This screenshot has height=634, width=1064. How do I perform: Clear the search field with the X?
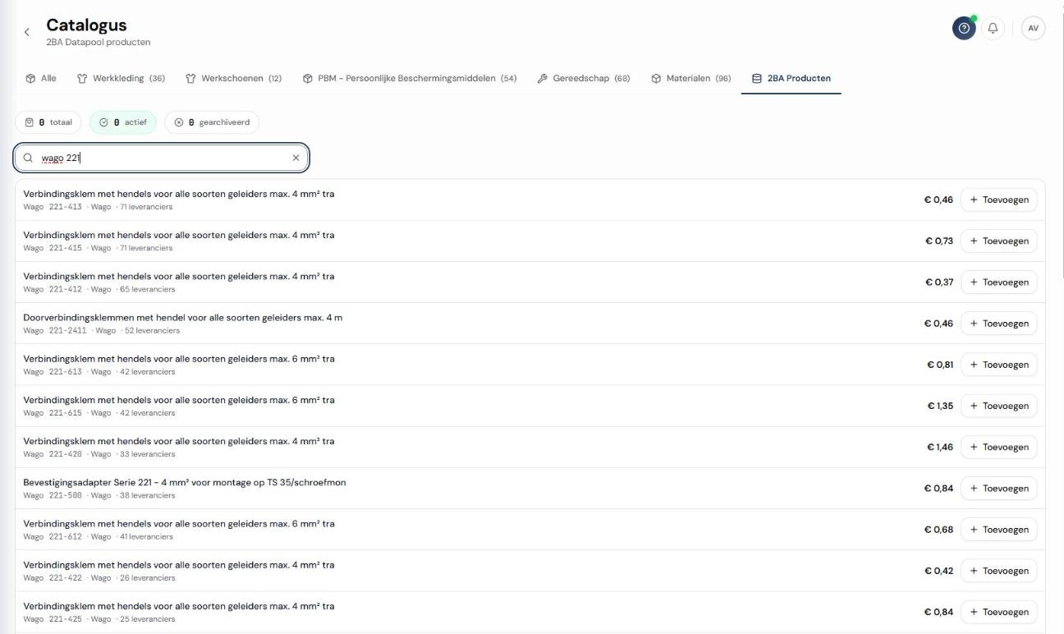pos(296,158)
